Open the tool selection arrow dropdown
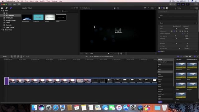This screenshot has width=199, height=112. point(28,57)
